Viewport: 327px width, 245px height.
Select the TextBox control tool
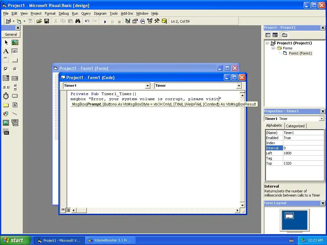point(15,51)
